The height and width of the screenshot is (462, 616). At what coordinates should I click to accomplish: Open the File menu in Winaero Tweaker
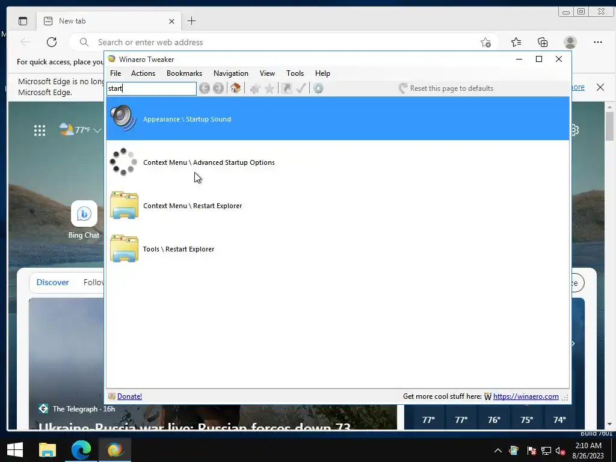(115, 73)
